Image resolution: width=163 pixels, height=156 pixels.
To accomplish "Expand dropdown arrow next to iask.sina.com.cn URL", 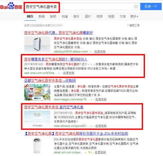I will [59, 73].
